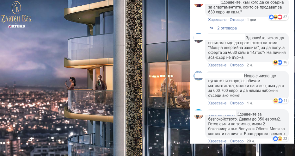Click the ARTEKS brand logo
This screenshot has height=156, width=295.
(x=16, y=26)
